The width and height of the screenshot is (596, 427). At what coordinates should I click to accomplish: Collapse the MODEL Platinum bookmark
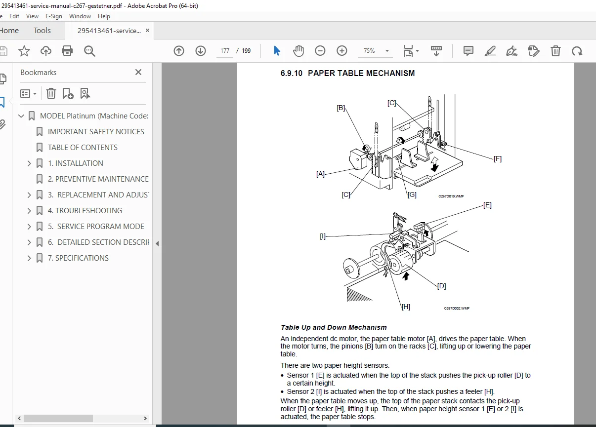pos(21,116)
